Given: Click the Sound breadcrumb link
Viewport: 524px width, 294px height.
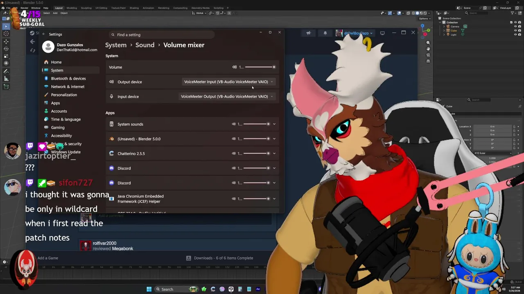Looking at the screenshot, I should coord(145,45).
